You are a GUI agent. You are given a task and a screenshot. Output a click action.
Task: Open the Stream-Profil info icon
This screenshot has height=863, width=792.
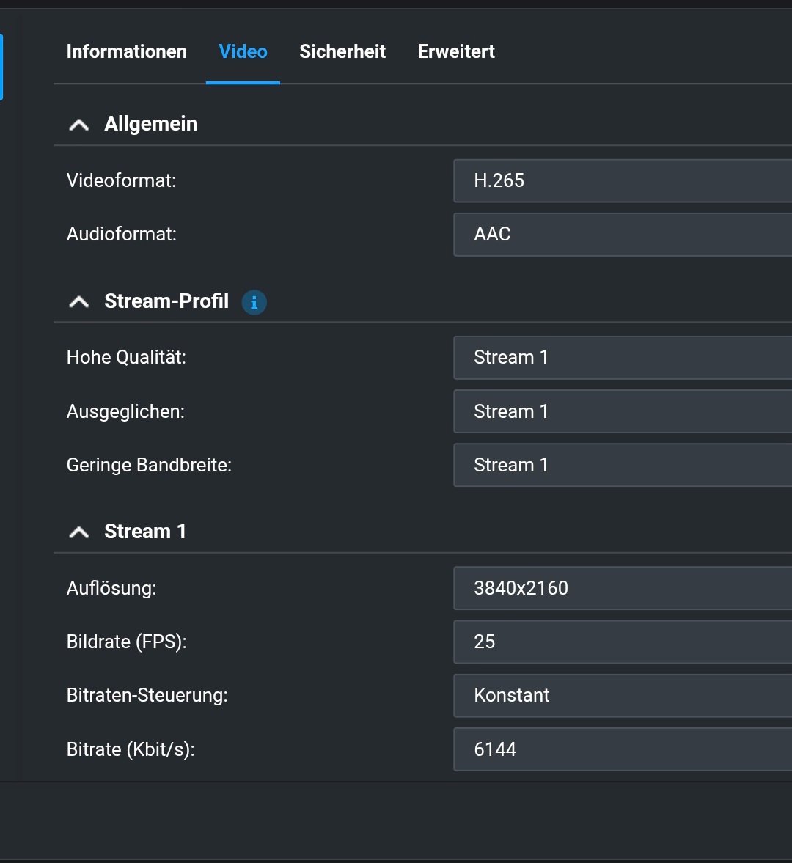tap(254, 302)
